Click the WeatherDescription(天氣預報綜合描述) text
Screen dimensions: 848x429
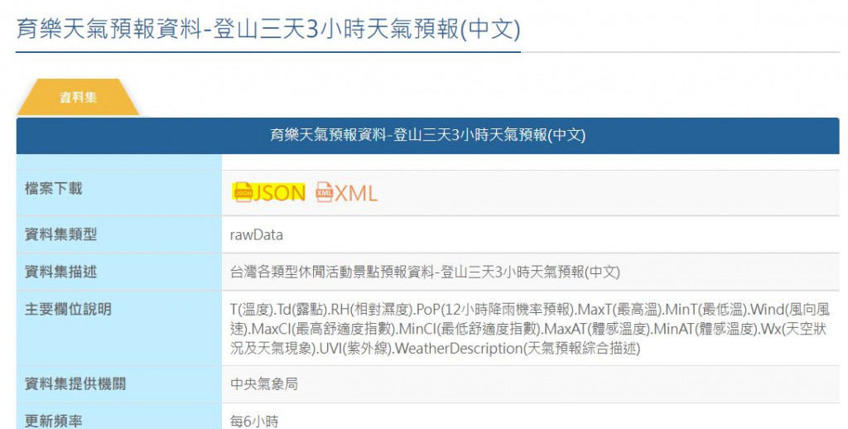pyautogui.click(x=518, y=348)
